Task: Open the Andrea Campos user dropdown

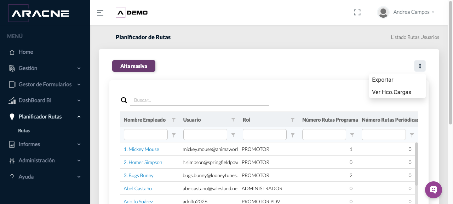Action: point(414,12)
